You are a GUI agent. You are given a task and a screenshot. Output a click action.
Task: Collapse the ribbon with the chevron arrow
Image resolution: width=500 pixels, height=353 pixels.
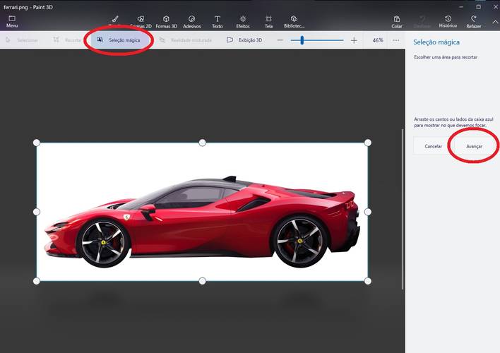495,22
